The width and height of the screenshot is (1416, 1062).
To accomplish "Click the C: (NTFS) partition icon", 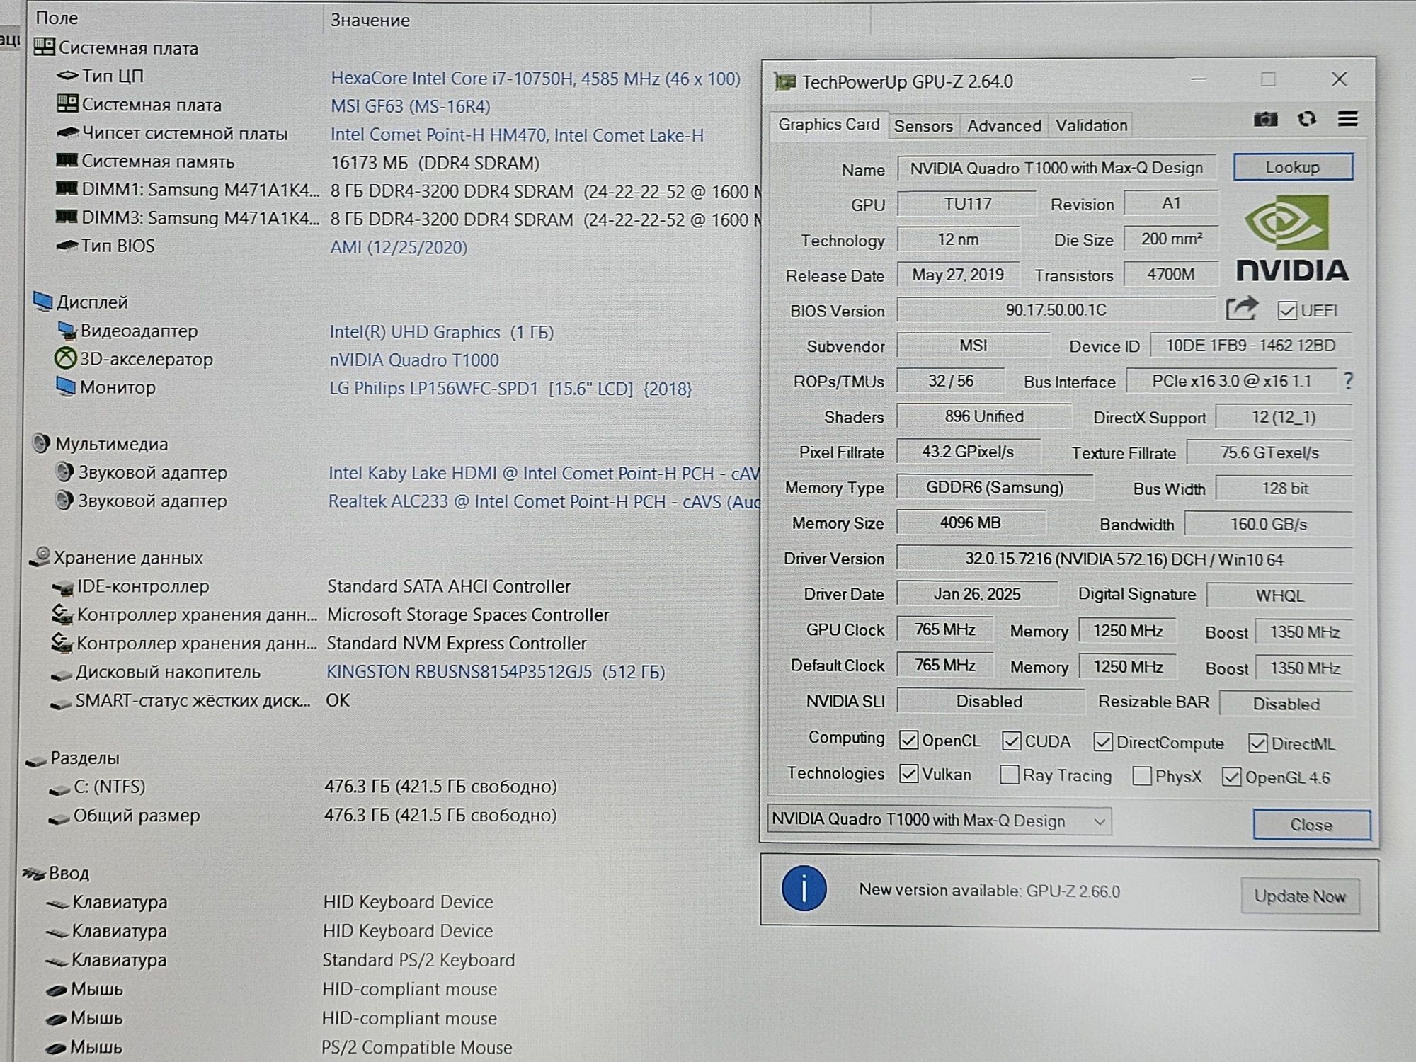I will (x=59, y=790).
